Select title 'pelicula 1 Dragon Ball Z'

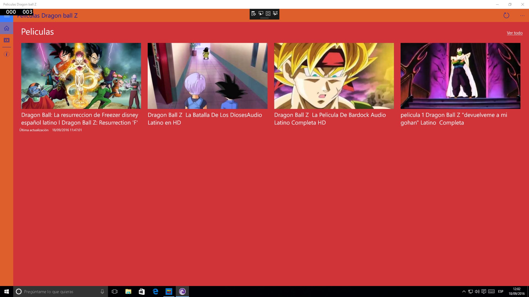click(x=454, y=119)
